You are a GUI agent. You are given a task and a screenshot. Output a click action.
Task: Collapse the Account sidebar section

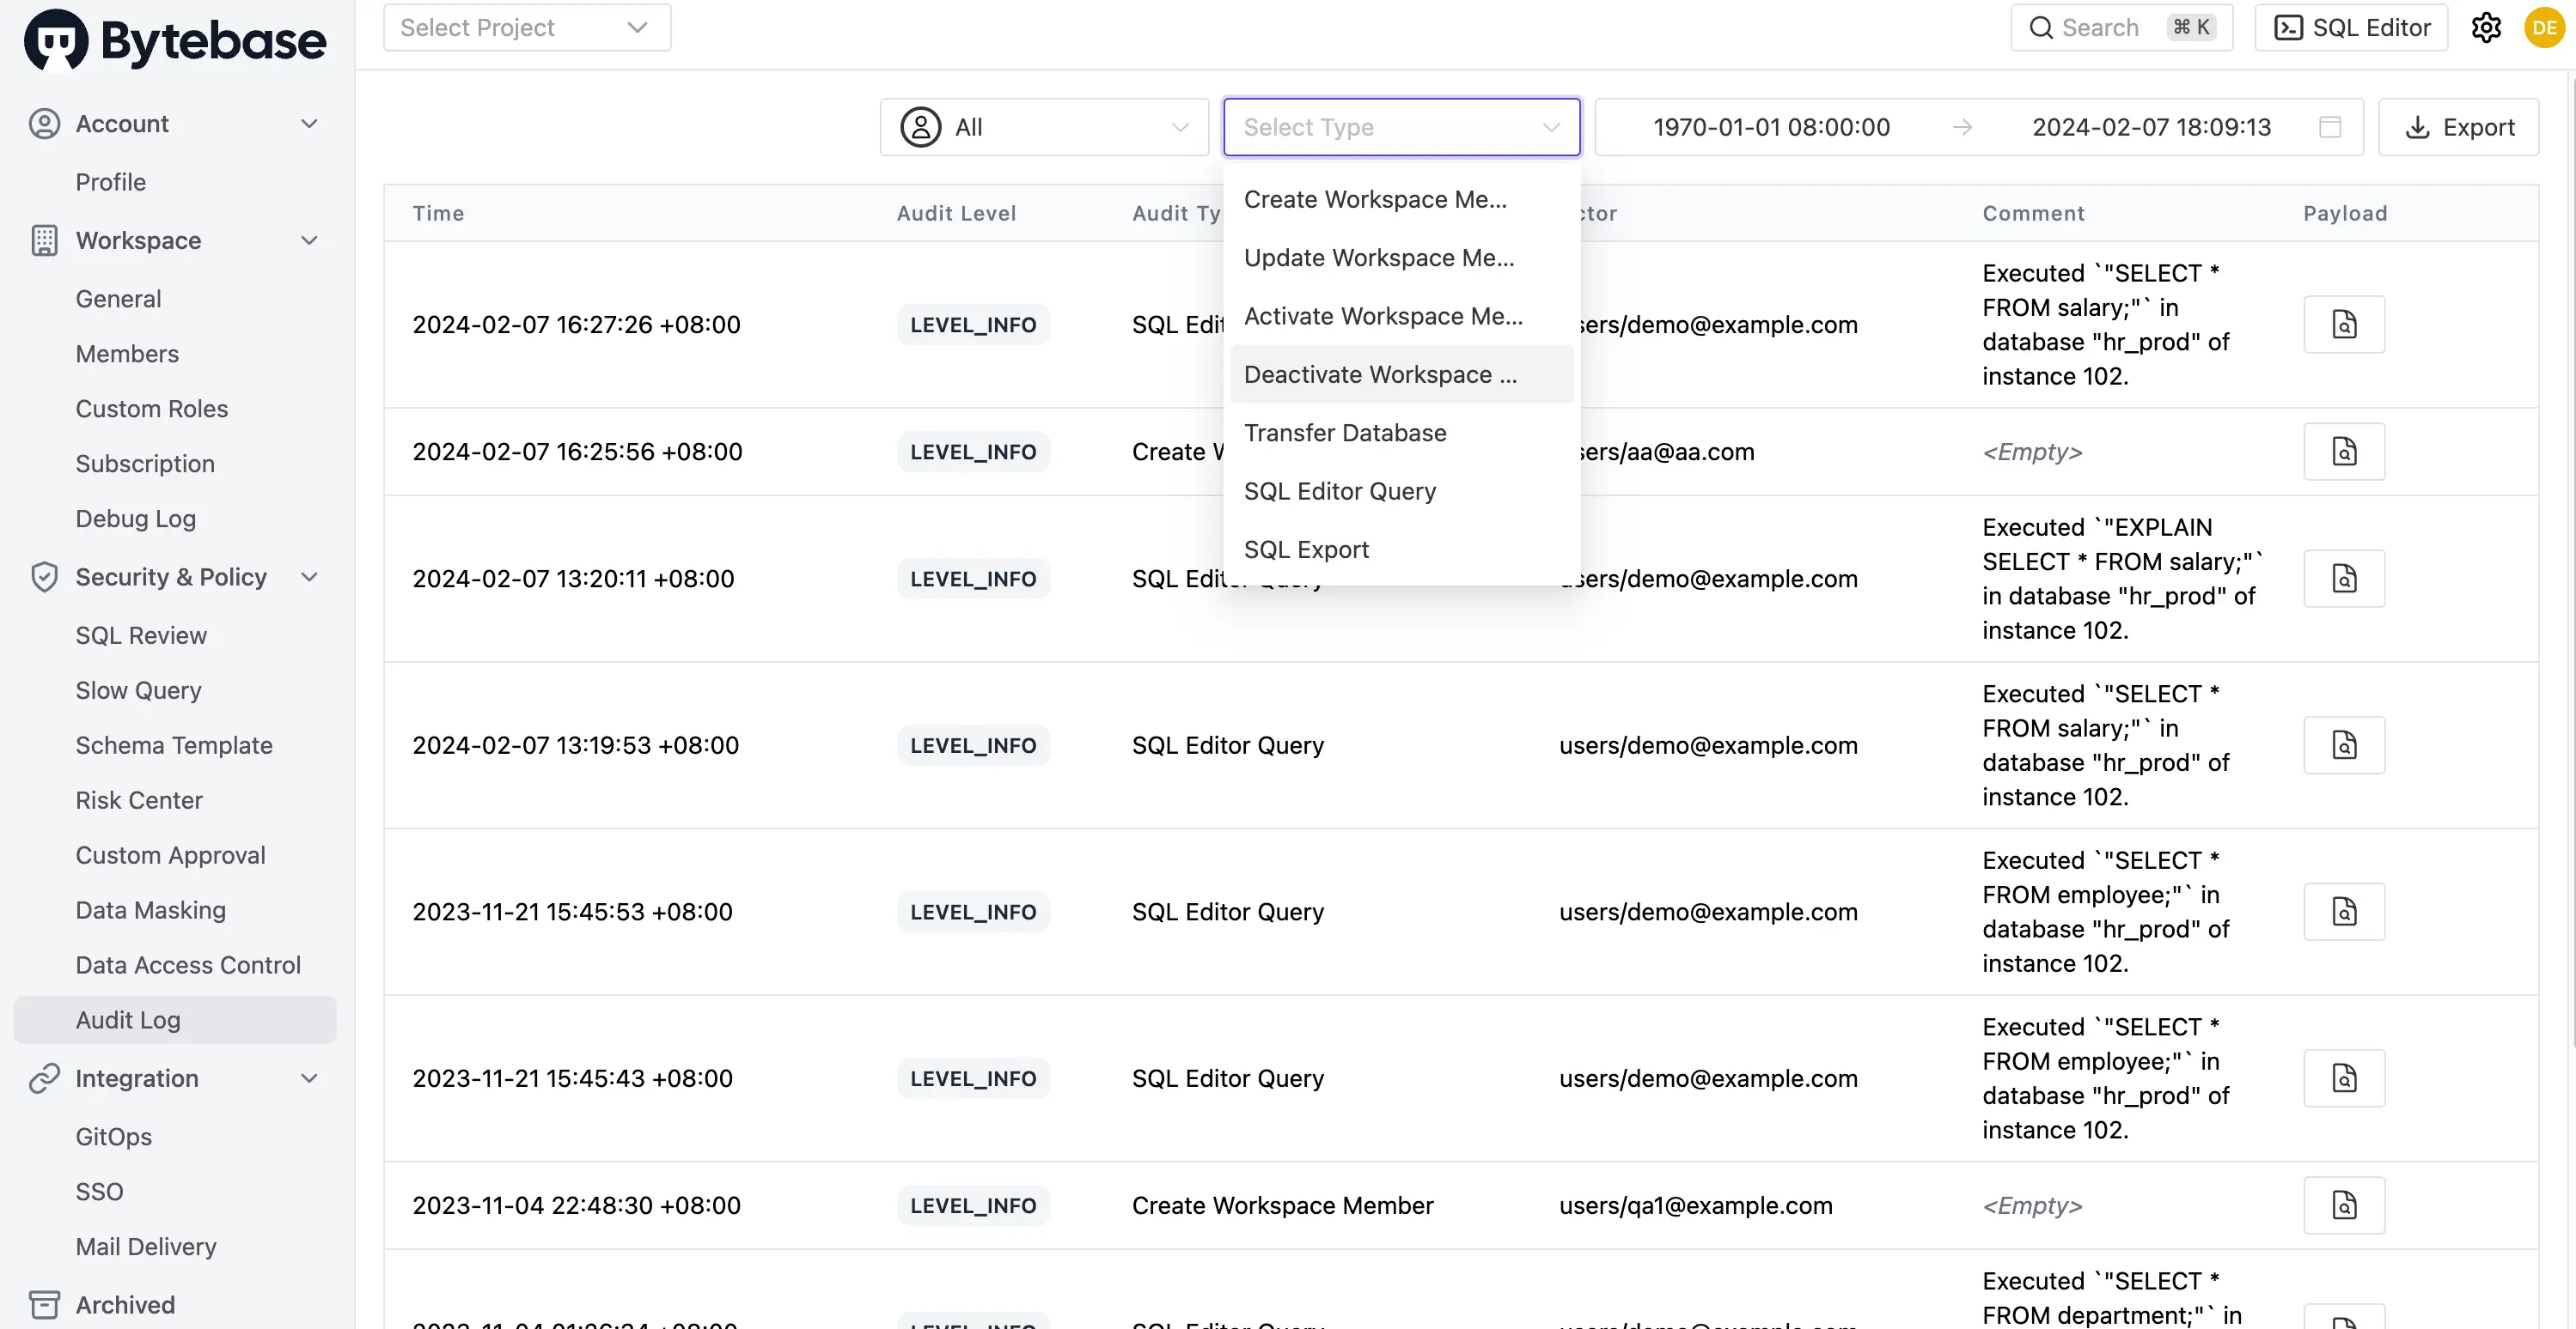pyautogui.click(x=309, y=124)
